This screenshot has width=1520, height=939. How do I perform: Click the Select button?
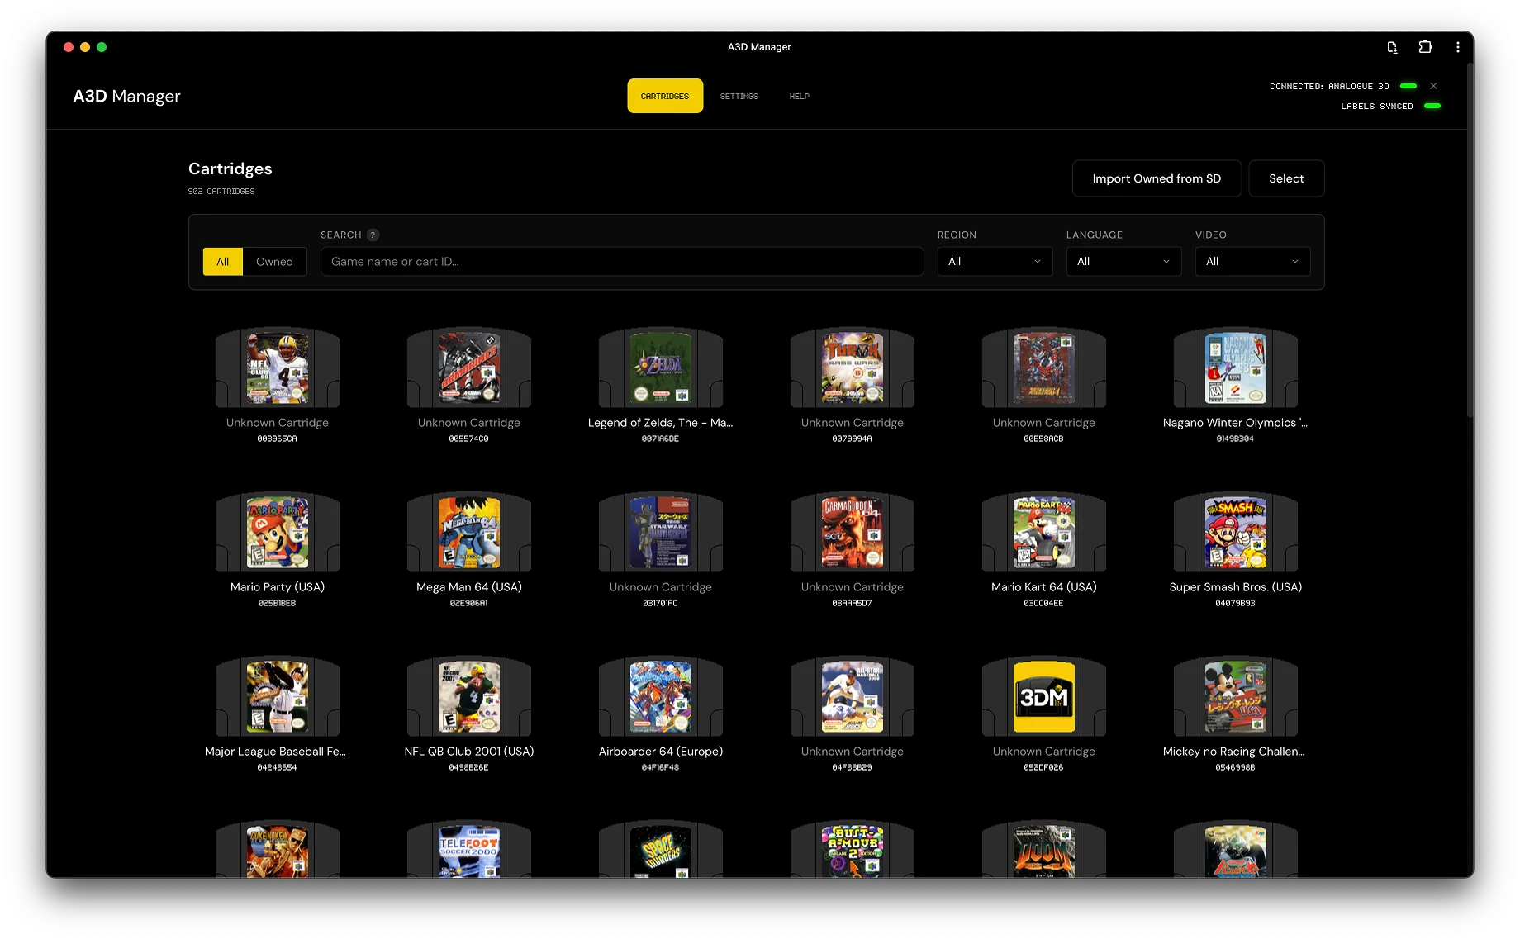tap(1286, 178)
